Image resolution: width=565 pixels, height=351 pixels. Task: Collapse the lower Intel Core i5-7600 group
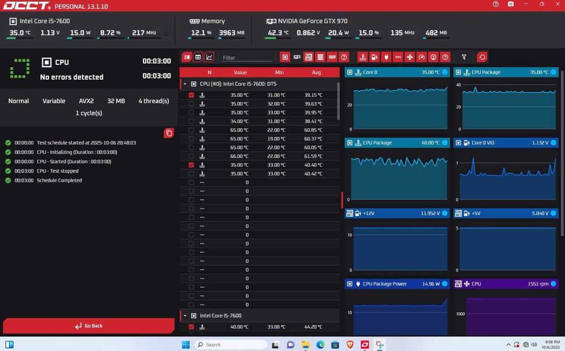(185, 315)
